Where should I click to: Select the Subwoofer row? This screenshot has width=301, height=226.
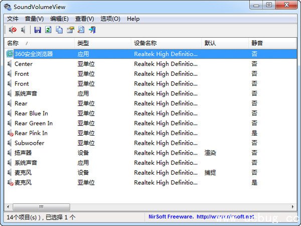(29, 143)
